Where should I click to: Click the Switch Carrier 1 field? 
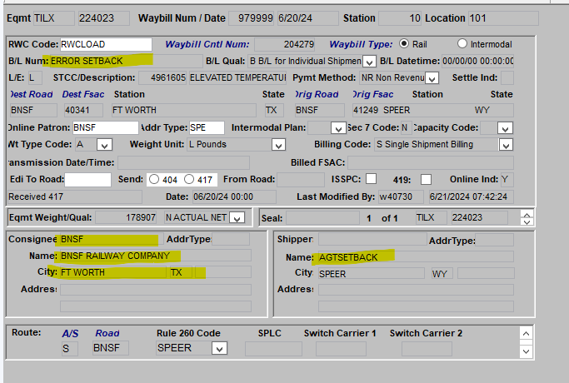point(341,349)
